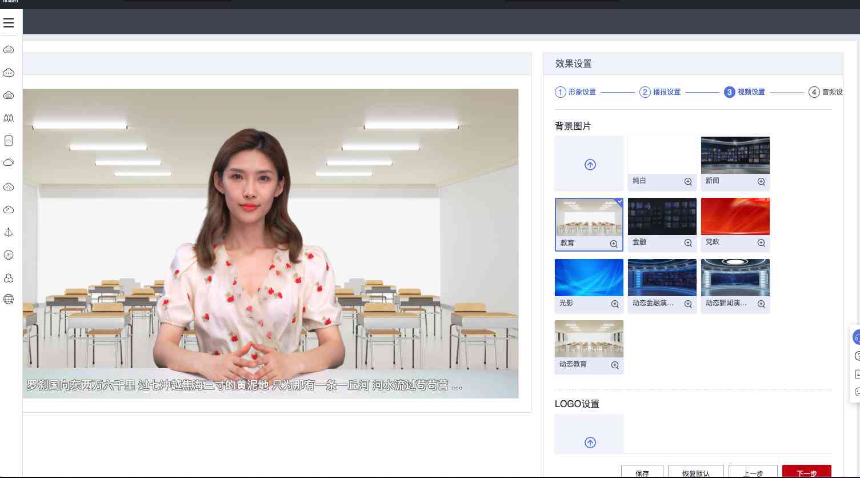Choose the 动态教育 classroom background thumbnail

tap(589, 339)
